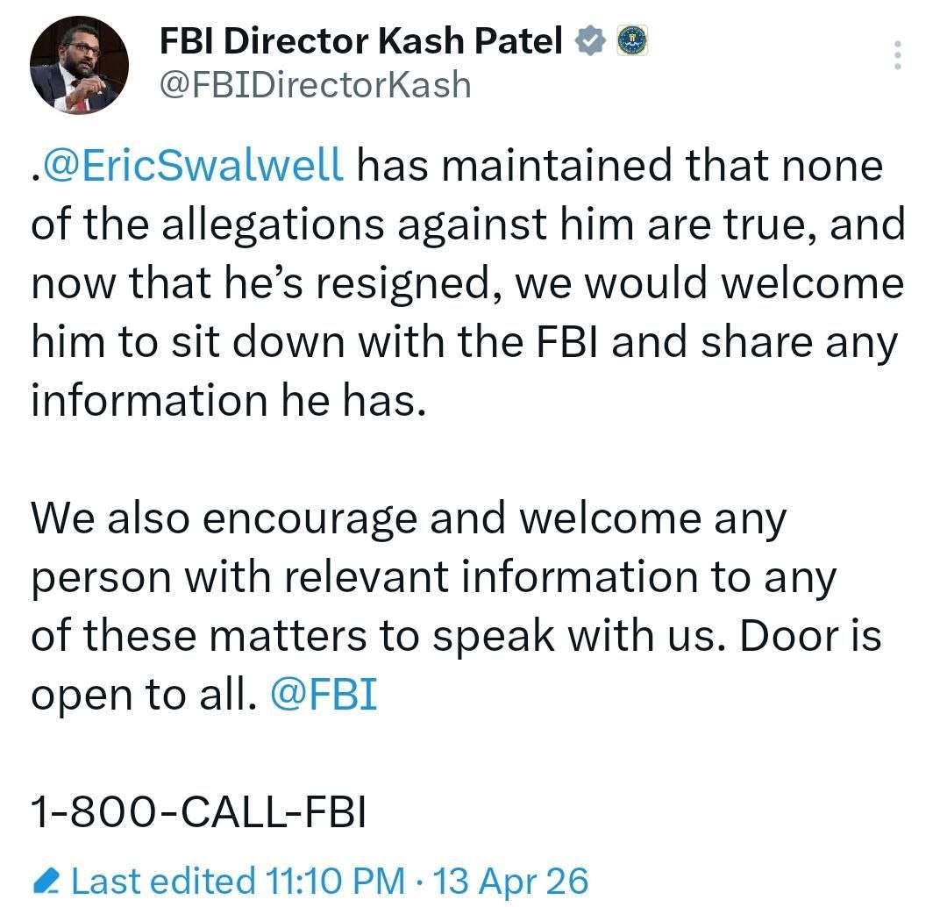Click the FBI seal affiliation badge
Image resolution: width=947 pixels, height=907 pixels.
pyautogui.click(x=631, y=41)
